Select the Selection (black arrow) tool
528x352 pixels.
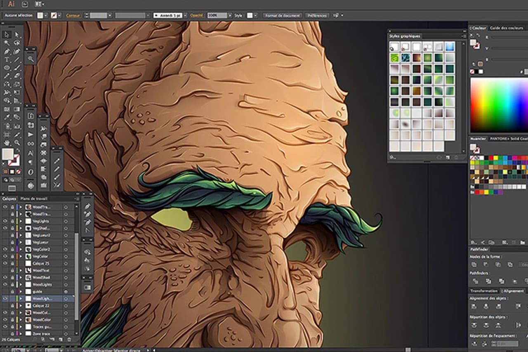coord(7,35)
